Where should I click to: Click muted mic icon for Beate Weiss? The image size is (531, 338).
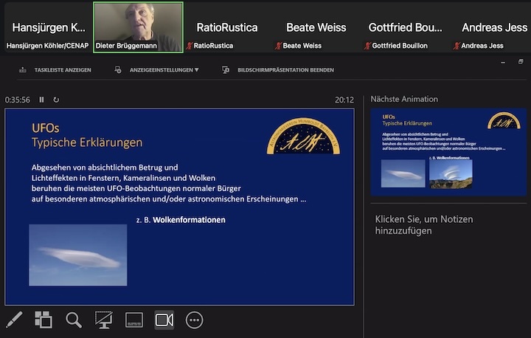[278, 46]
